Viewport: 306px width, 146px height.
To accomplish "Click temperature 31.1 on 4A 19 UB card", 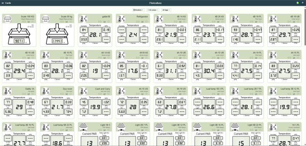I will (x=171, y=71).
